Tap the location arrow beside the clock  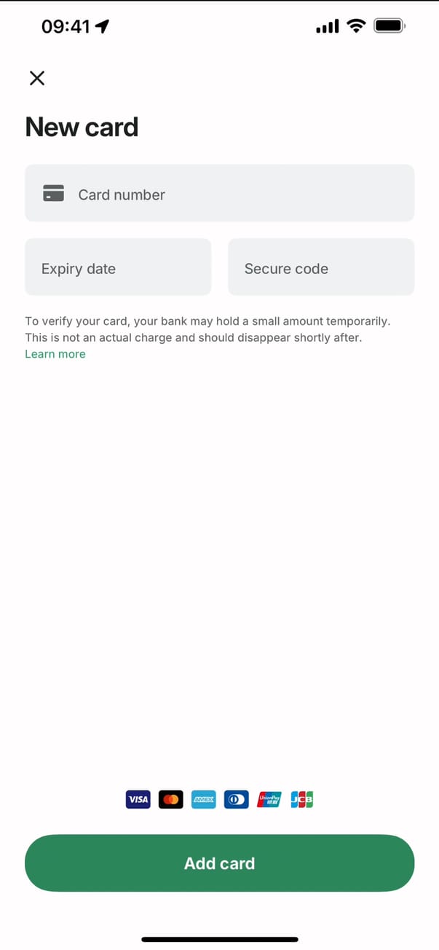103,27
